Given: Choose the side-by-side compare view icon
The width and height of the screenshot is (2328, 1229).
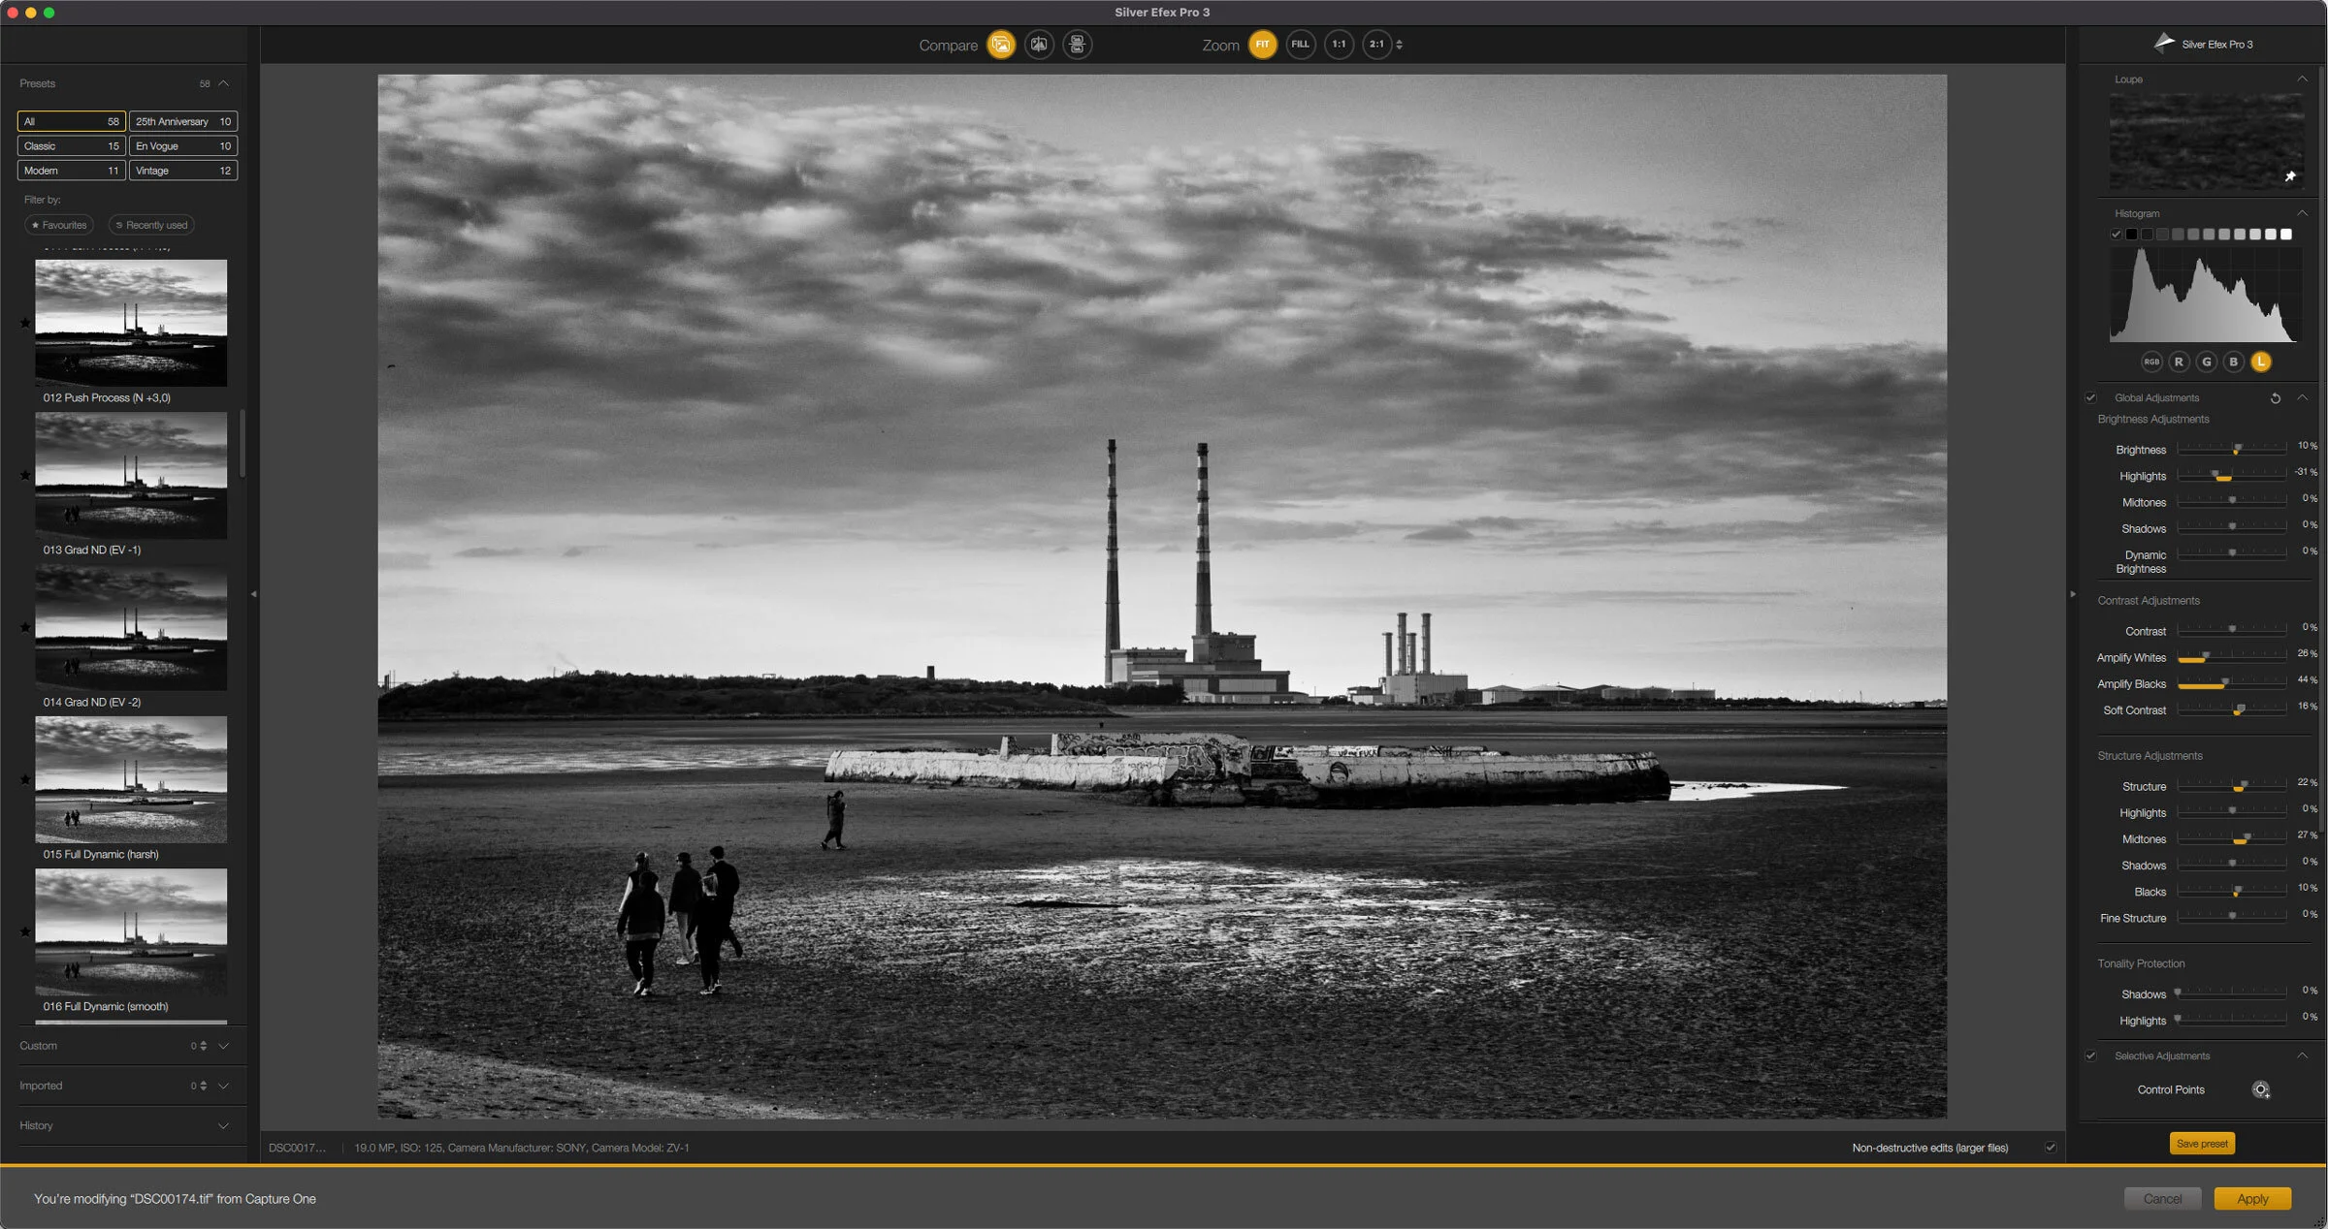Looking at the screenshot, I should click(x=1077, y=45).
